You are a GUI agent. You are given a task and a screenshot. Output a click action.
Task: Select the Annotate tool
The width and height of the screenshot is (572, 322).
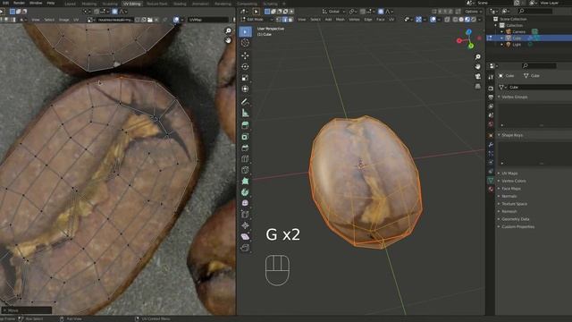[x=245, y=102]
